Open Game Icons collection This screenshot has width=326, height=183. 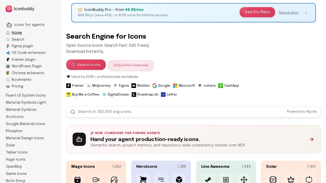16,174
